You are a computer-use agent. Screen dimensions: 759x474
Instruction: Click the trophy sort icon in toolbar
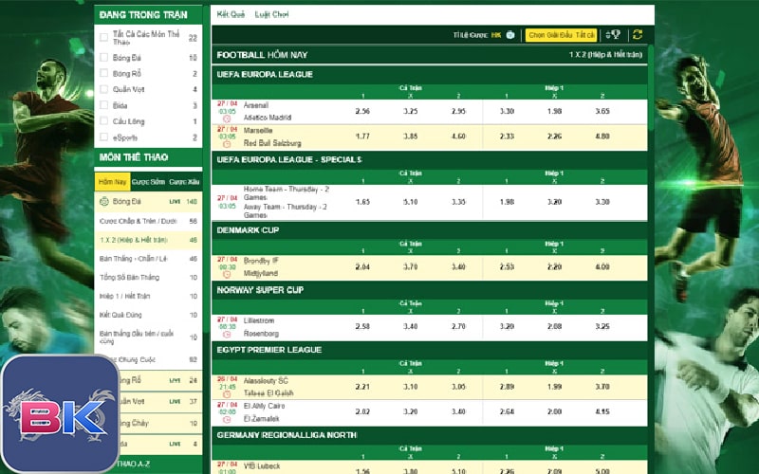pyautogui.click(x=613, y=34)
